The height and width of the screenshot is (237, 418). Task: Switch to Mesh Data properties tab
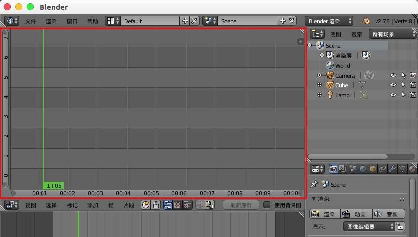point(402,169)
